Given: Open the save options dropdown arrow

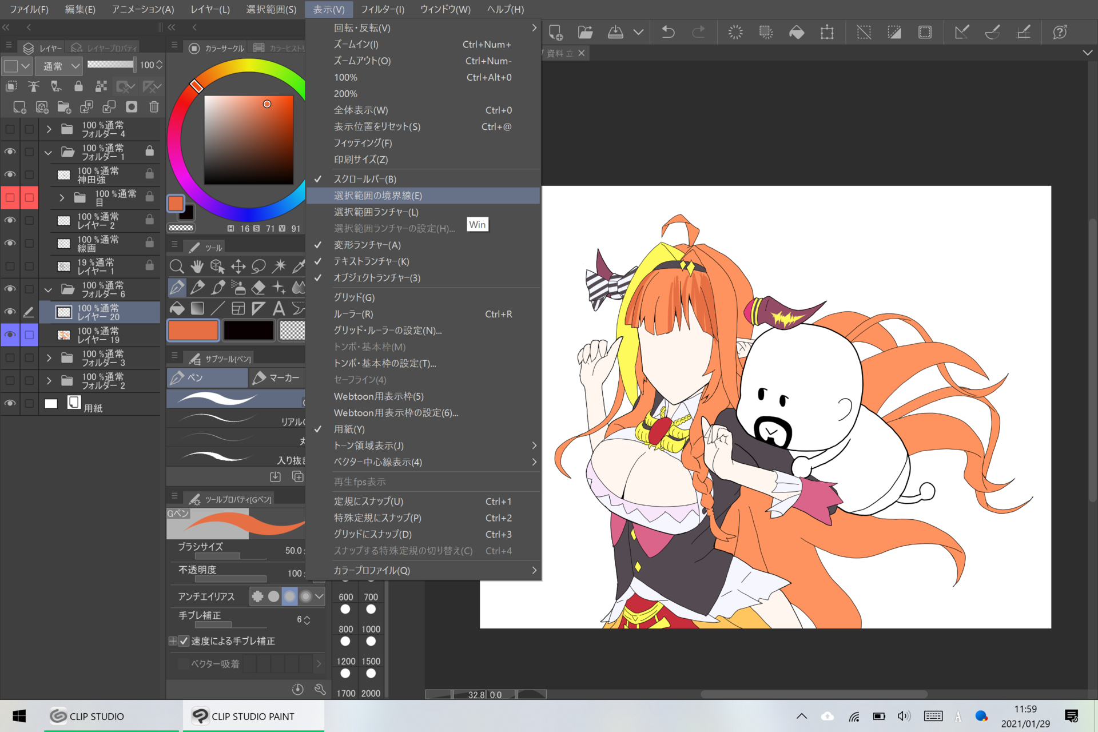Looking at the screenshot, I should point(638,32).
